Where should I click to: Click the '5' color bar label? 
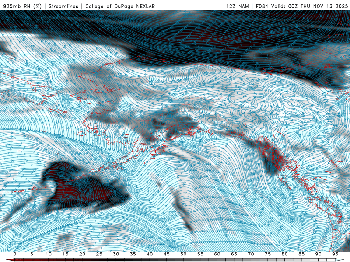[31, 254]
